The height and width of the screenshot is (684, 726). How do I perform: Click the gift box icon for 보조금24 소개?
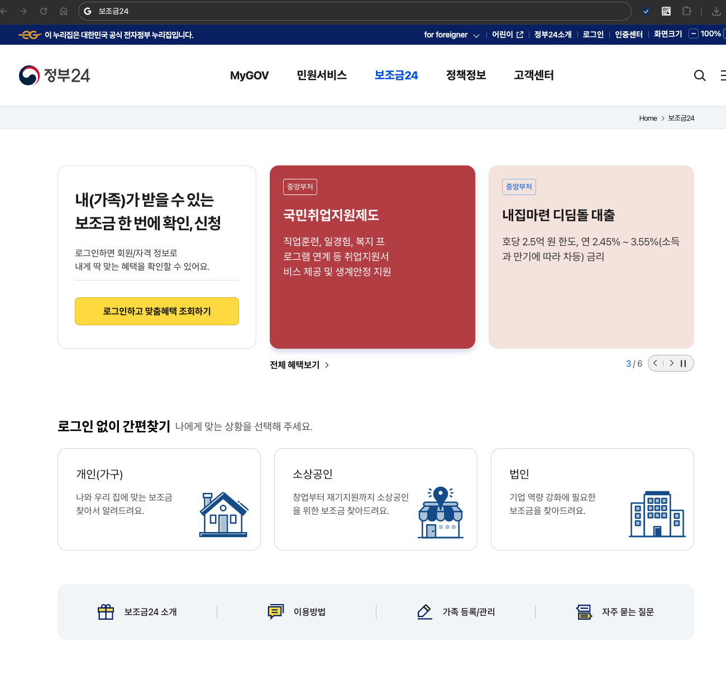[x=106, y=612]
